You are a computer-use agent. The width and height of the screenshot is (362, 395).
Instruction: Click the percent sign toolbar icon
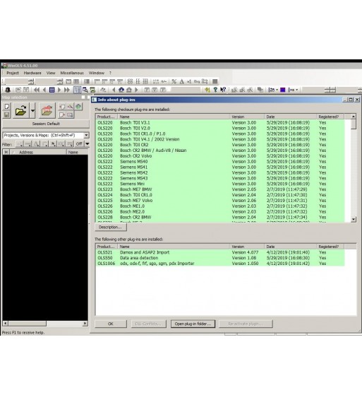point(174,81)
